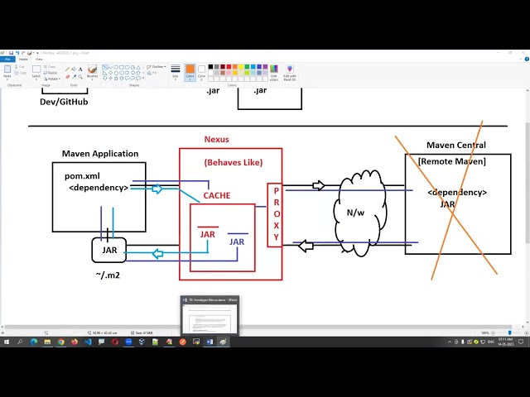The image size is (530, 397).
Task: Click the horizontal canvas scrollbar
Action: coord(258,327)
